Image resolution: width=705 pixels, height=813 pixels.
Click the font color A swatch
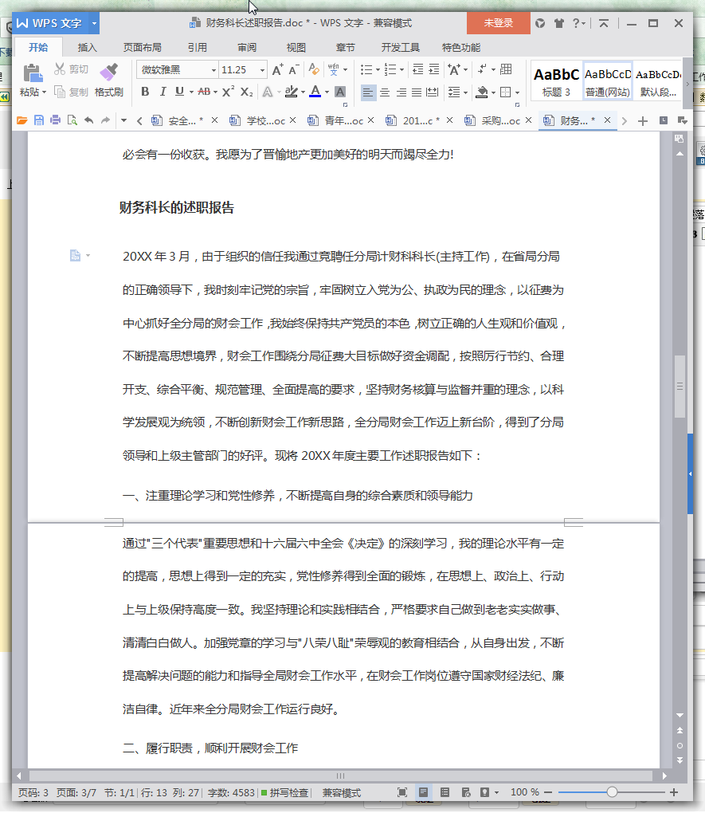(x=315, y=92)
